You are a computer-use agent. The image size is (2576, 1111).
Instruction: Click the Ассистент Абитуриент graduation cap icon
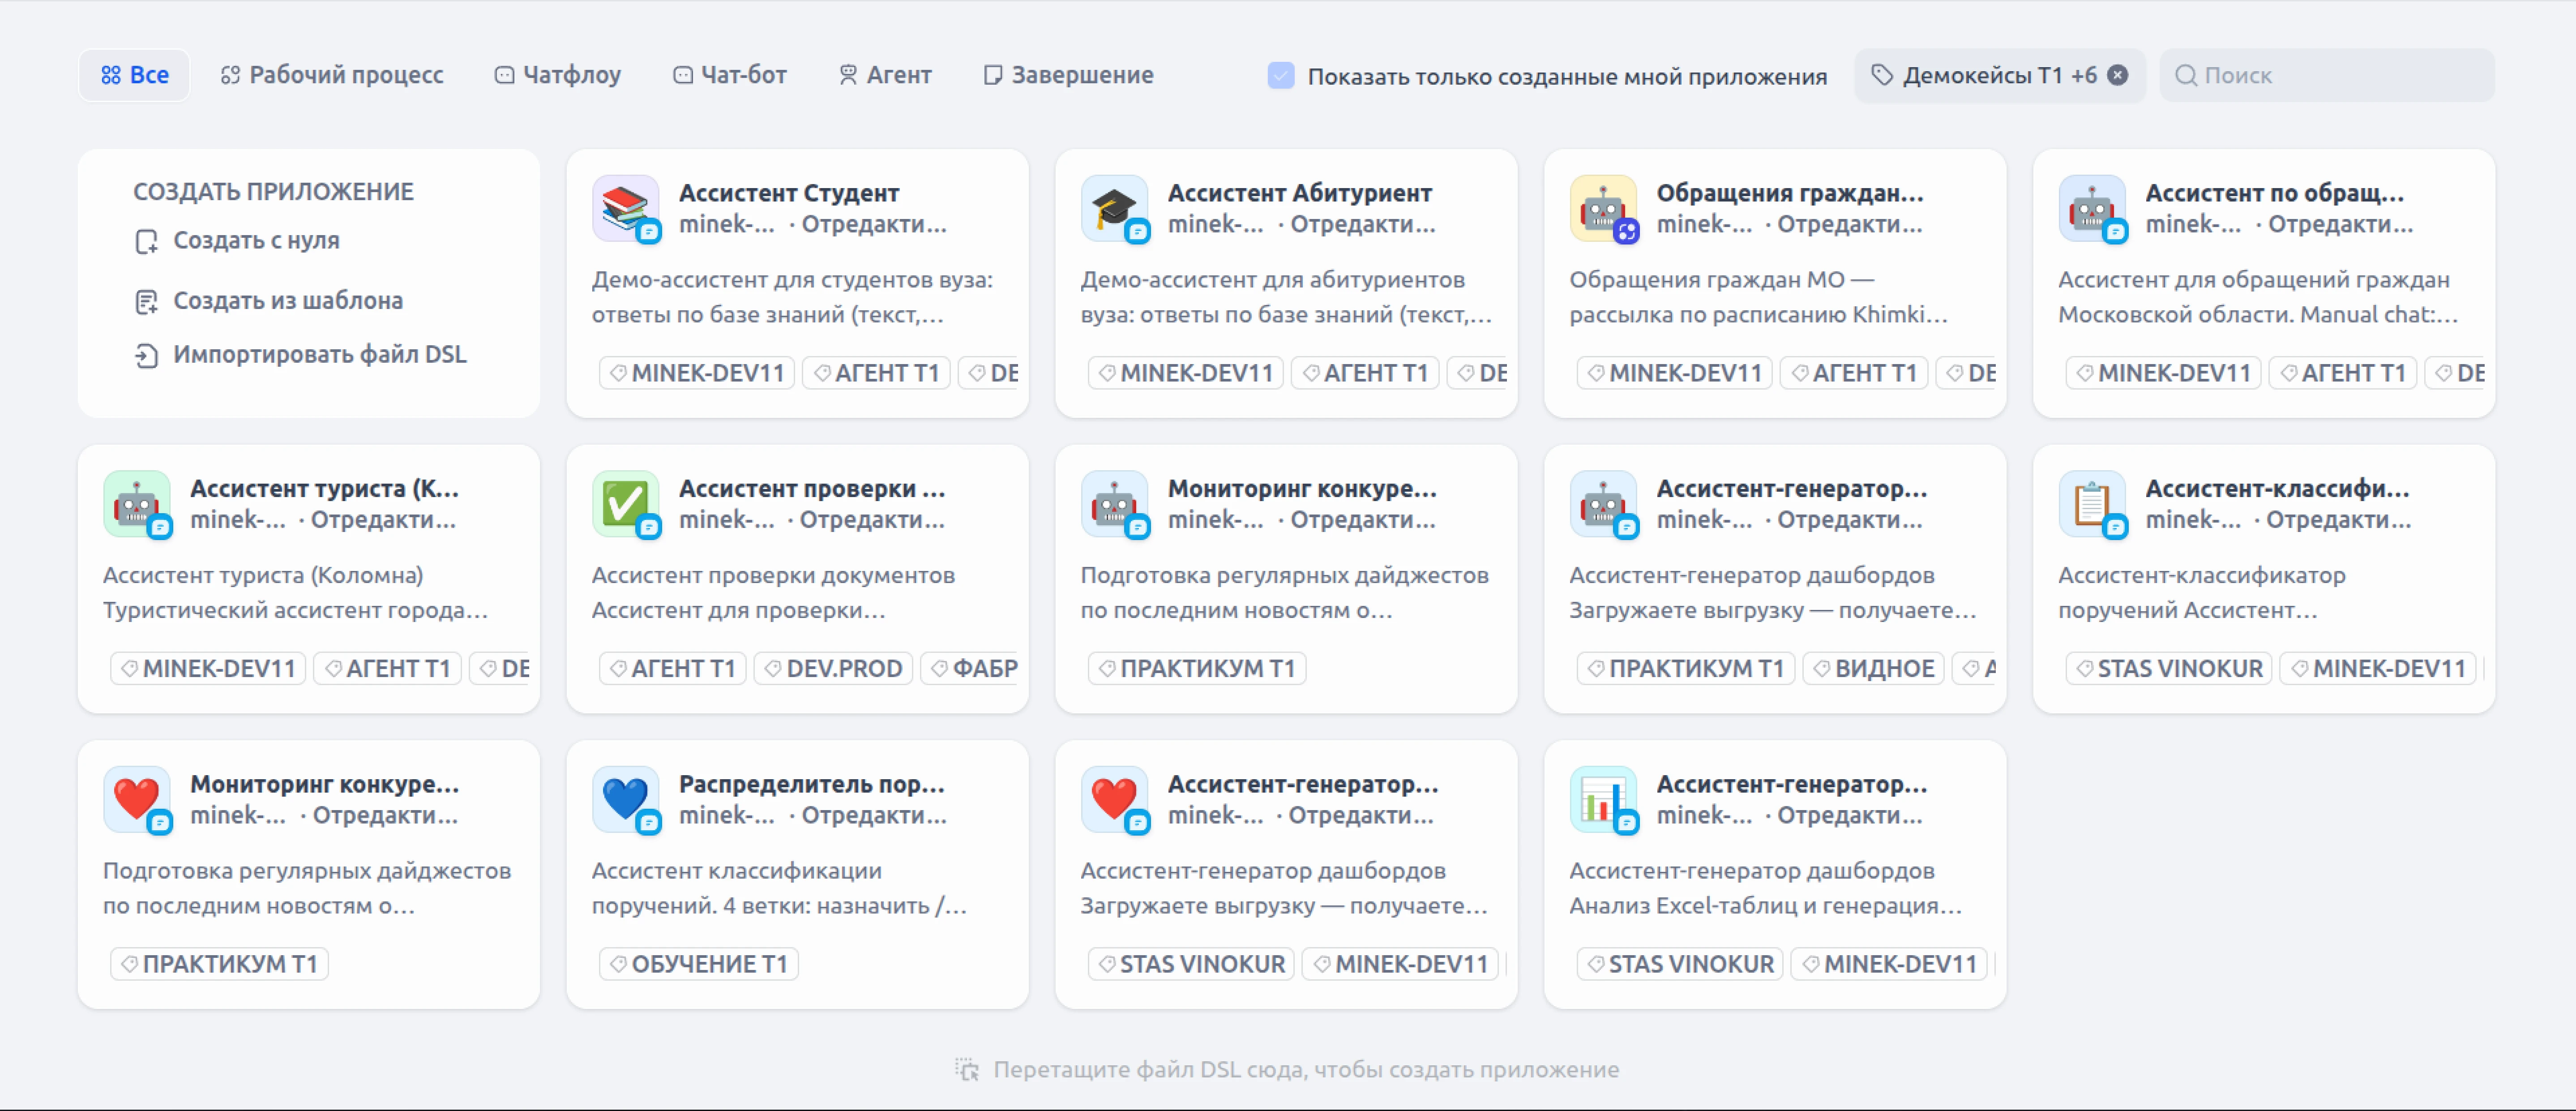[x=1114, y=208]
